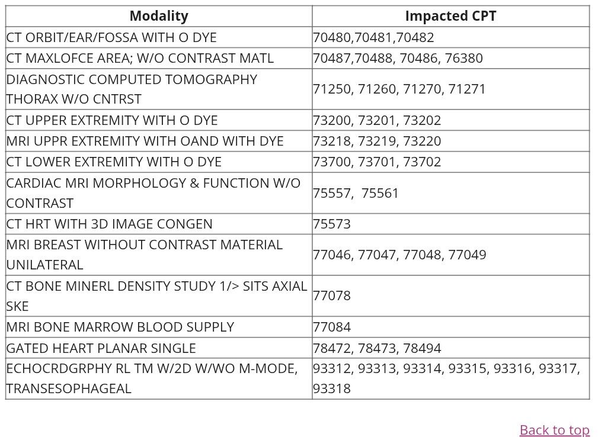Click the cell listing 70487, 70488, 70486, 76380
Image resolution: width=598 pixels, height=437 pixels.
398,58
